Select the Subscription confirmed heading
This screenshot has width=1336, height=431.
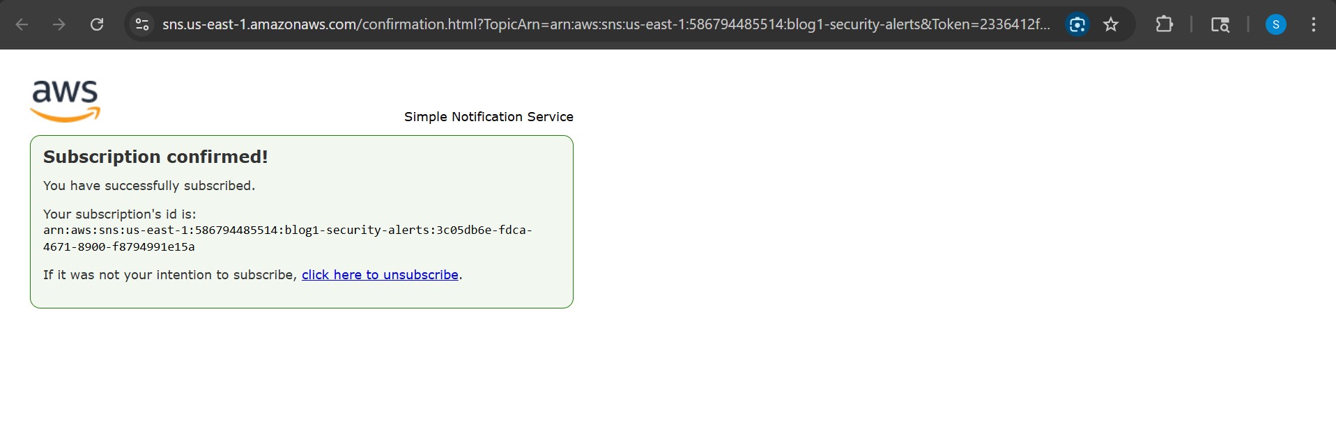tap(155, 156)
